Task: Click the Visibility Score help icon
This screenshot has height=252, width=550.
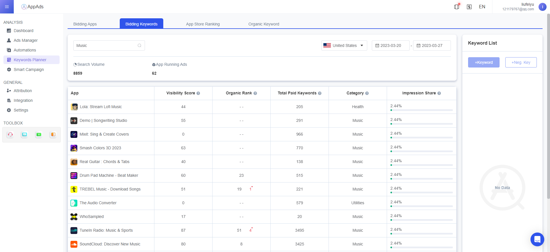Action: [x=198, y=93]
